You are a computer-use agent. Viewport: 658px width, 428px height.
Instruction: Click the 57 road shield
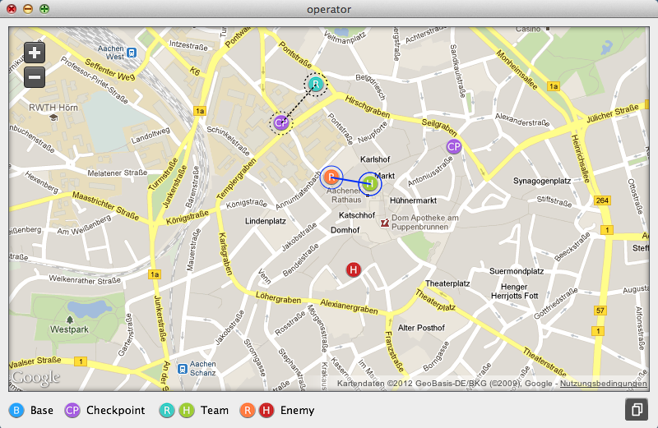point(600,311)
